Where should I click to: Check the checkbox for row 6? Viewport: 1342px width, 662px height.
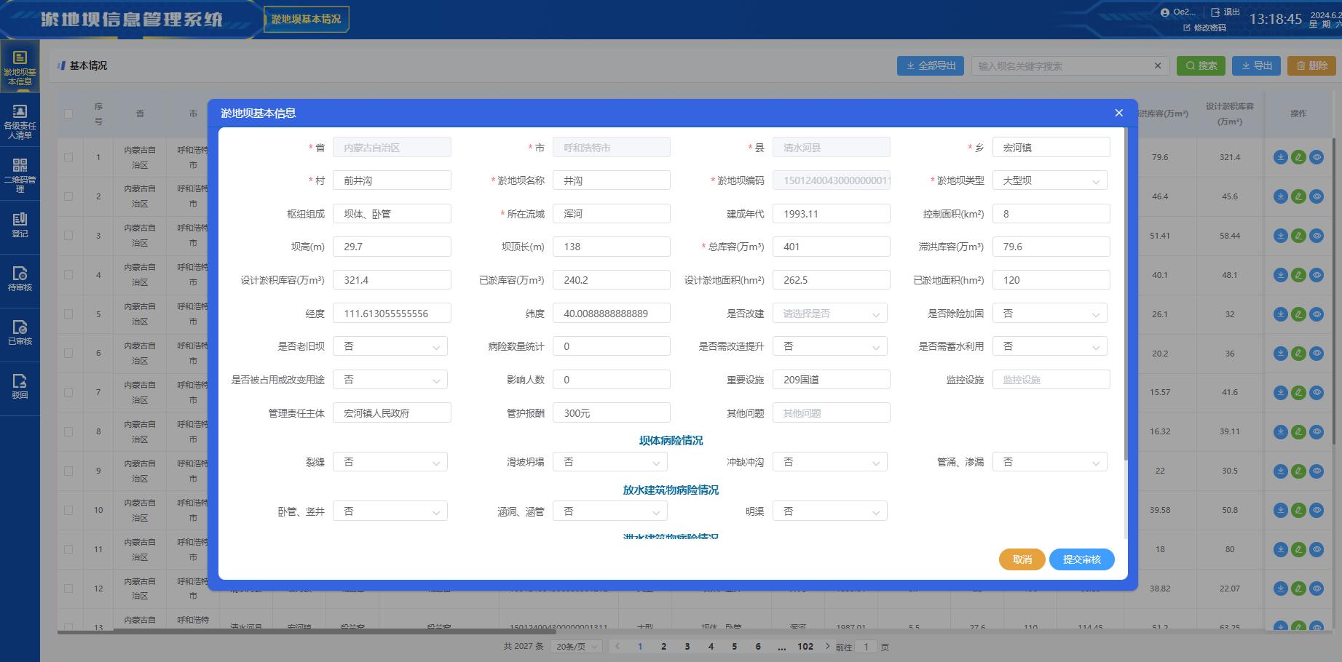[x=68, y=354]
